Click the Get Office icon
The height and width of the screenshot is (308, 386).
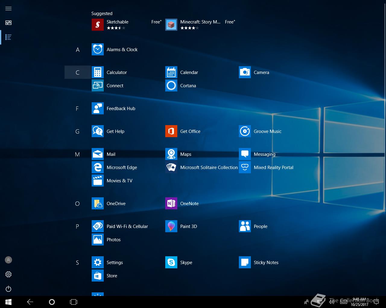pyautogui.click(x=171, y=131)
